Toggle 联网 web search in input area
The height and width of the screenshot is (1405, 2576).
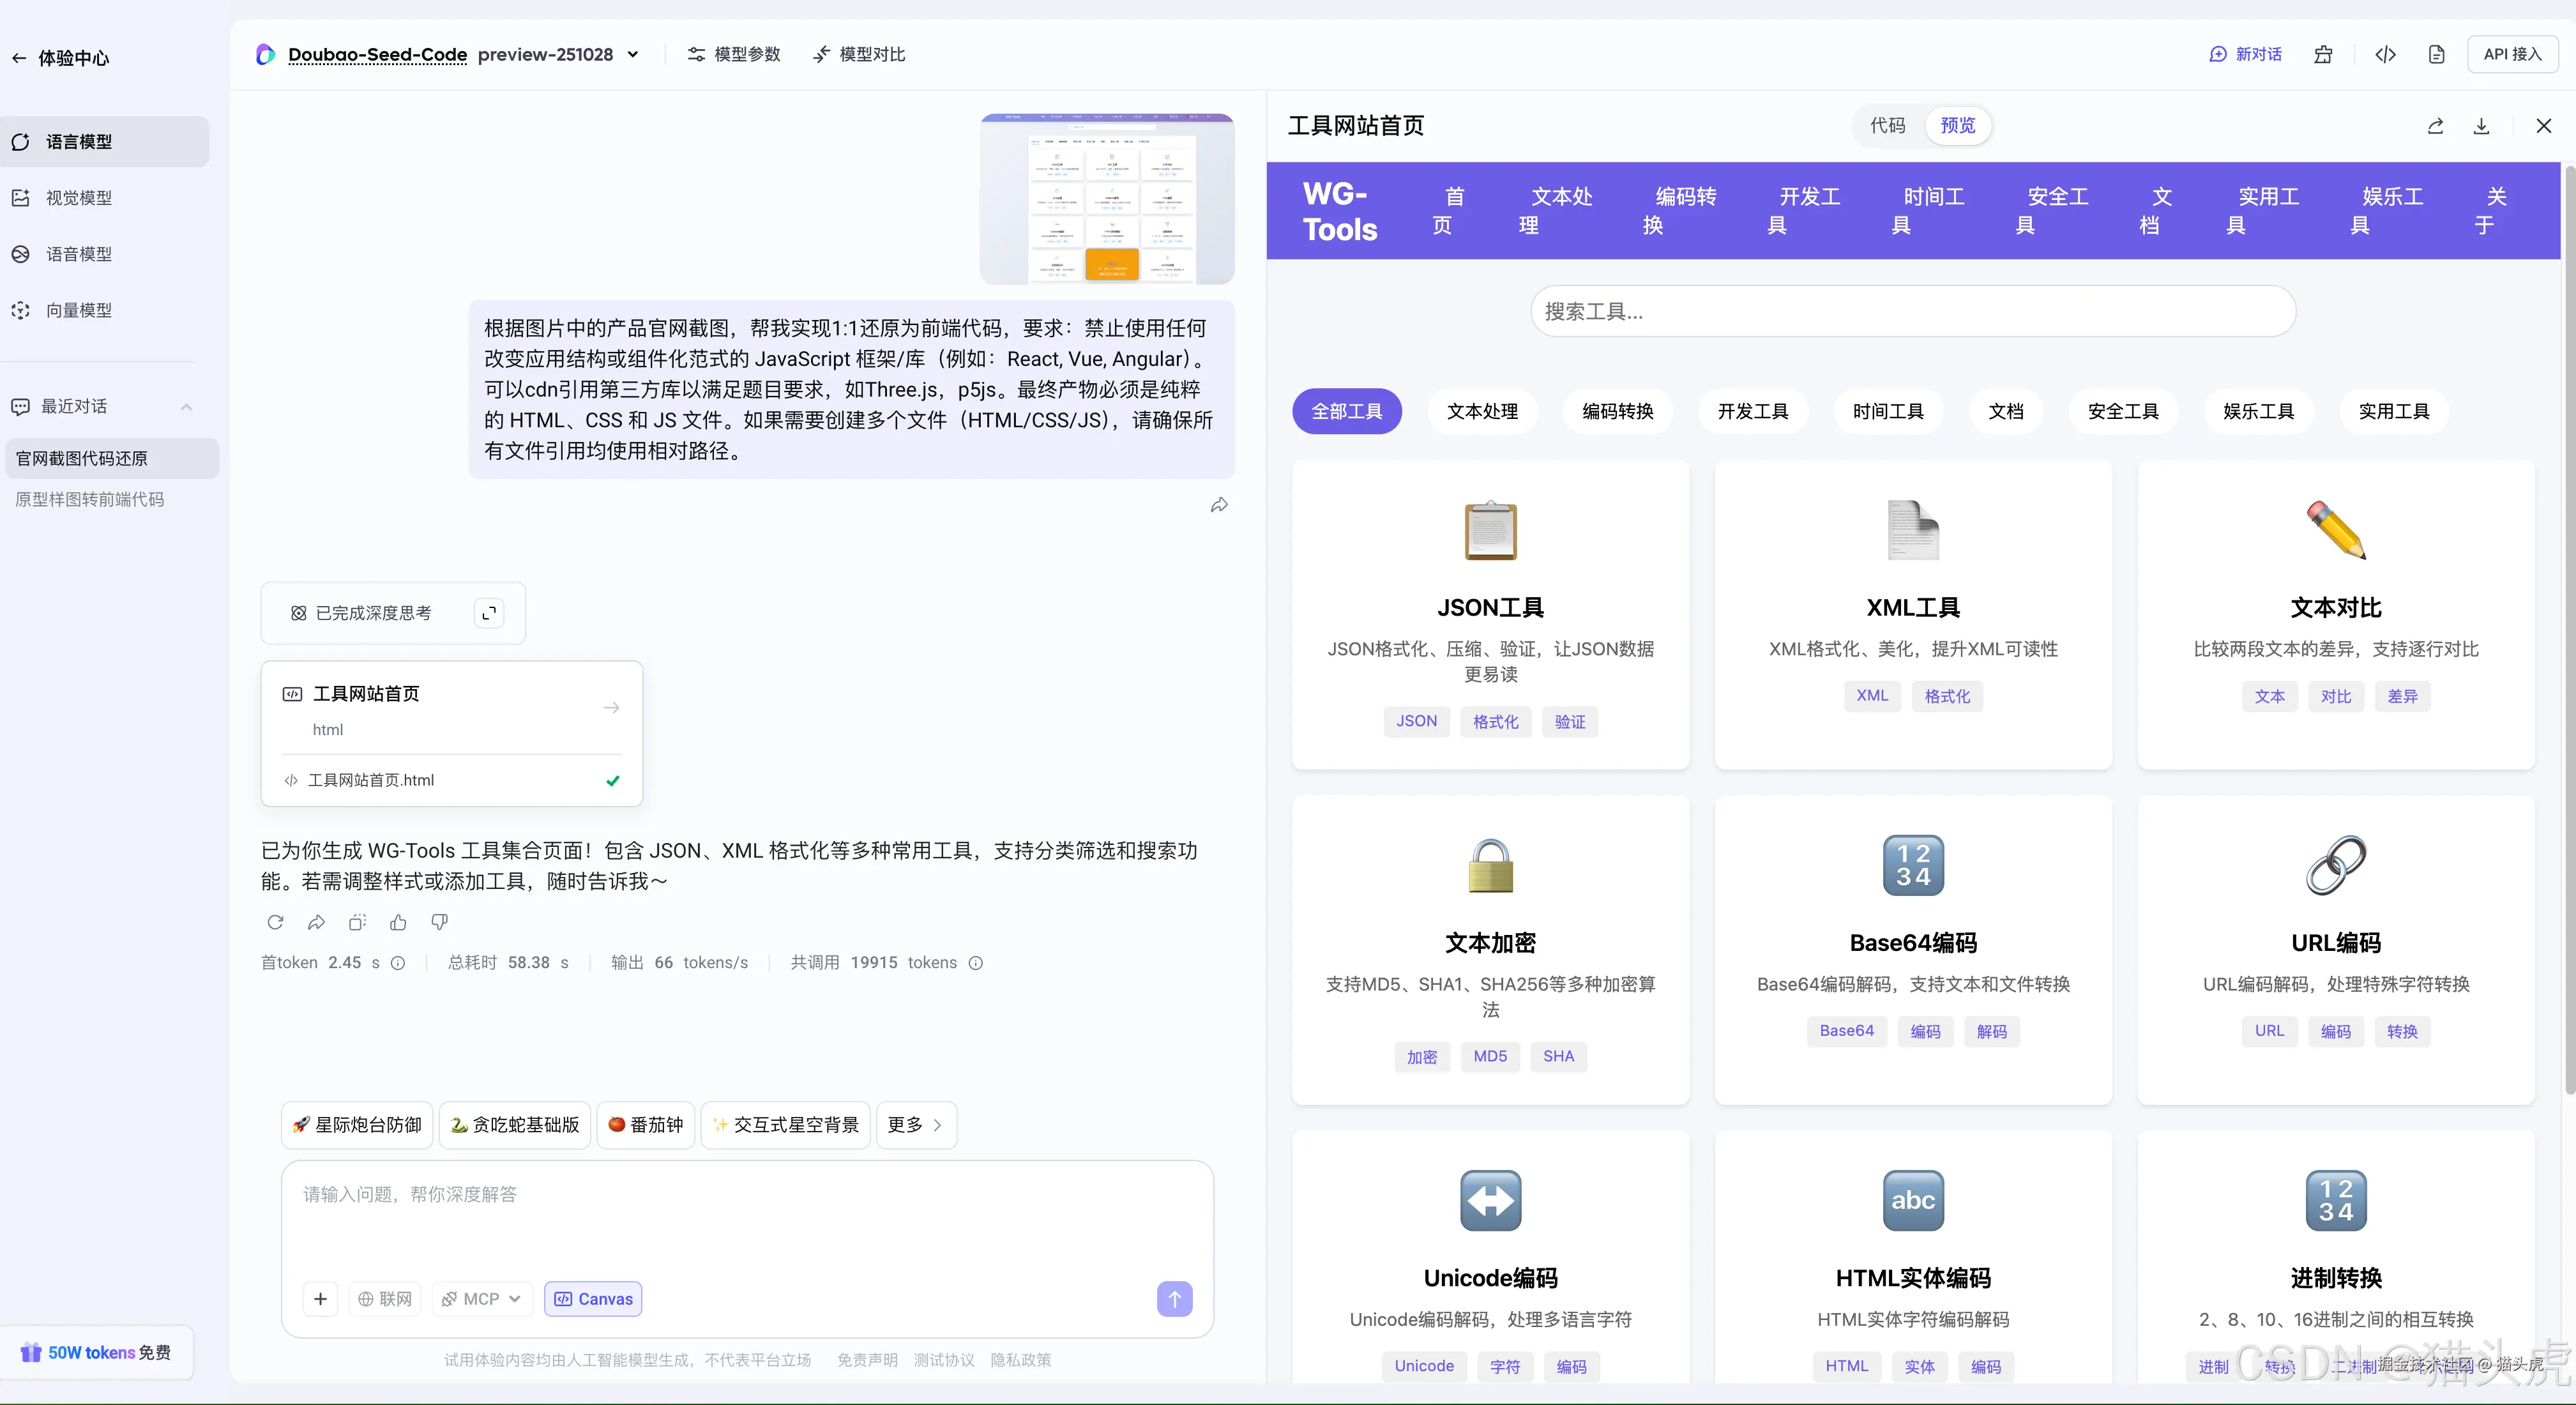coord(385,1298)
